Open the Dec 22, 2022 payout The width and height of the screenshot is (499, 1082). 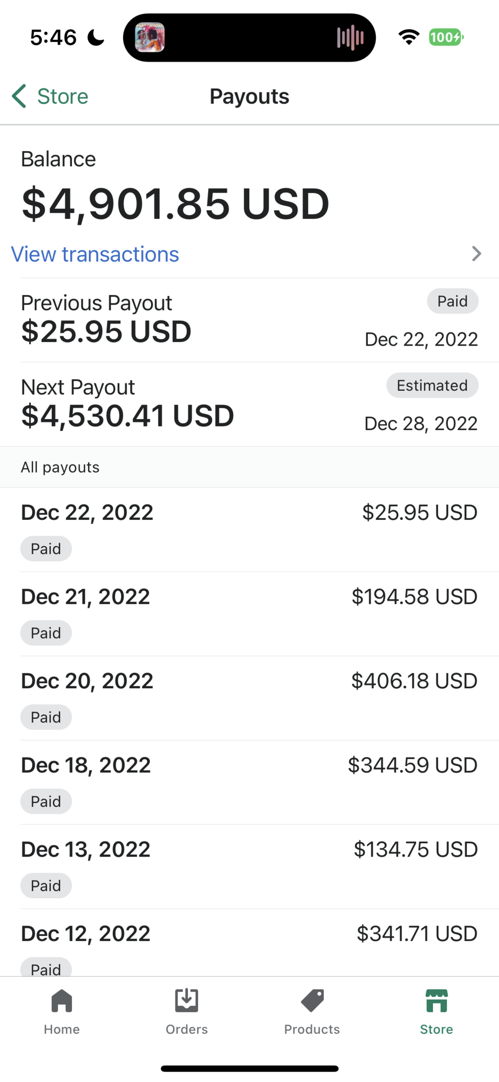249,529
